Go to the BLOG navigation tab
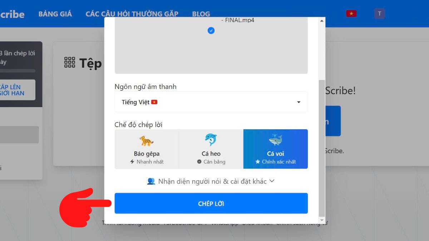 [x=201, y=14]
